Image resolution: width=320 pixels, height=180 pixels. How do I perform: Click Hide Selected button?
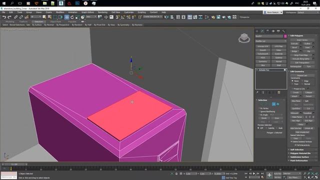(296, 128)
